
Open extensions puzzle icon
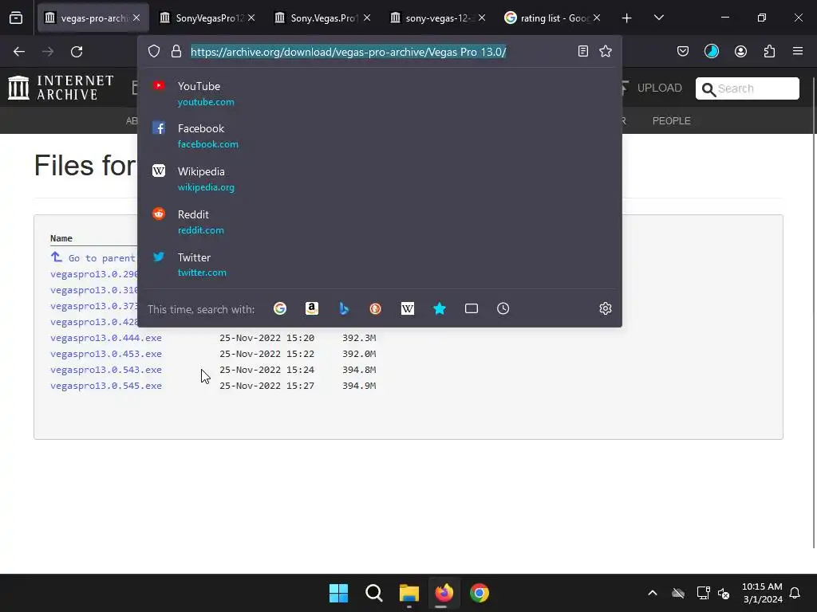pyautogui.click(x=769, y=51)
